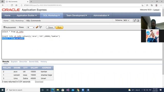
Task: Open the tab actions menu icon
Action: (x=2, y=2)
